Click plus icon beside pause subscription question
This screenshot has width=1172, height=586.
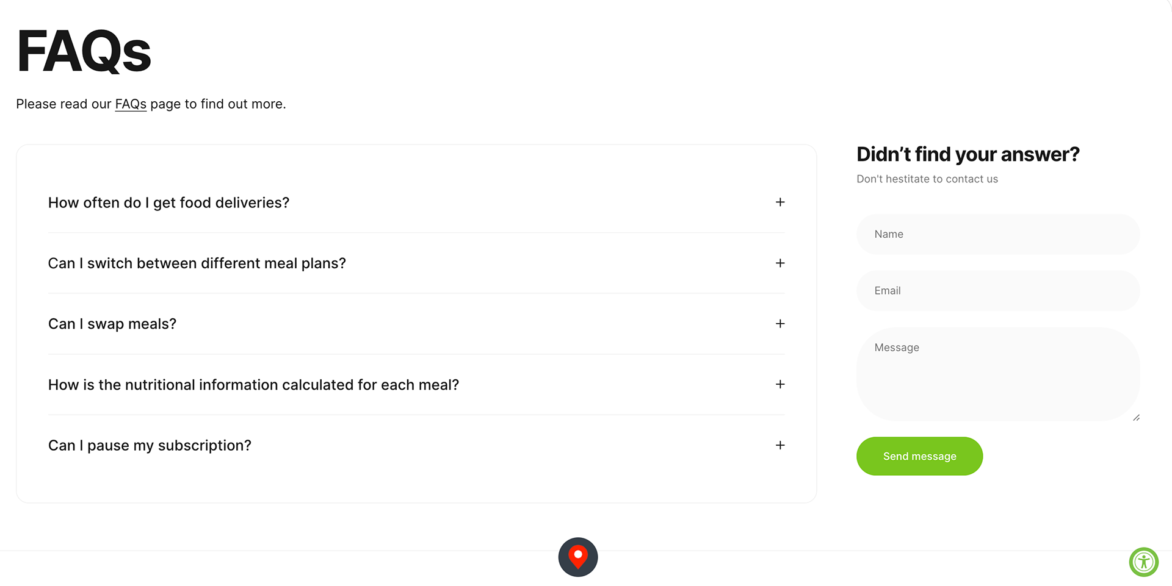tap(780, 445)
